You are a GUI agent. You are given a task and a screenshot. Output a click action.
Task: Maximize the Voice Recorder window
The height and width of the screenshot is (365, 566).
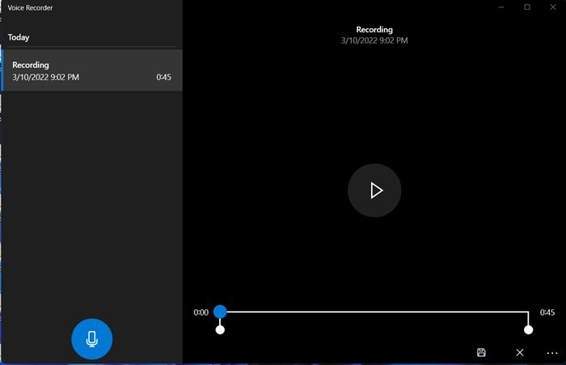[527, 6]
